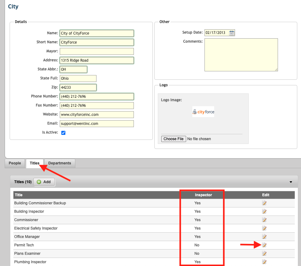This screenshot has height=266, width=301.
Task: Edit the Plumbing Inspector title
Action: click(x=264, y=262)
